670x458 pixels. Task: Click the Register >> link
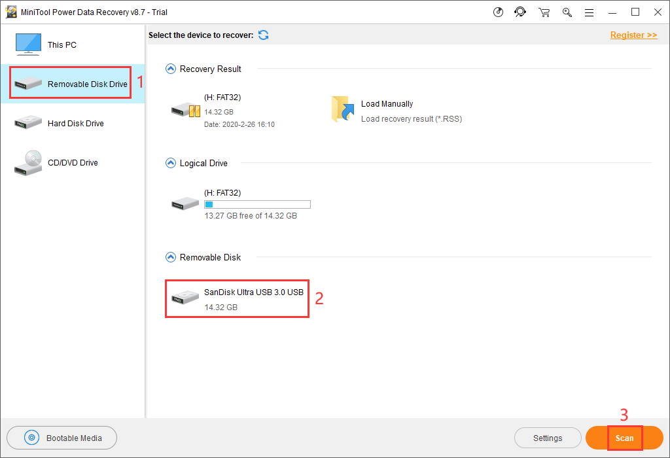tap(633, 35)
